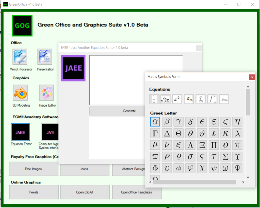Click the vertical scrollbar thumb in symbols form
The image size is (260, 208).
[248, 102]
